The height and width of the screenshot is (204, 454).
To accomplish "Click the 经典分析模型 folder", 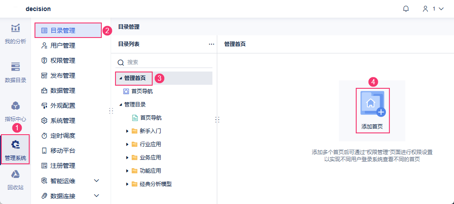I will pyautogui.click(x=155, y=184).
